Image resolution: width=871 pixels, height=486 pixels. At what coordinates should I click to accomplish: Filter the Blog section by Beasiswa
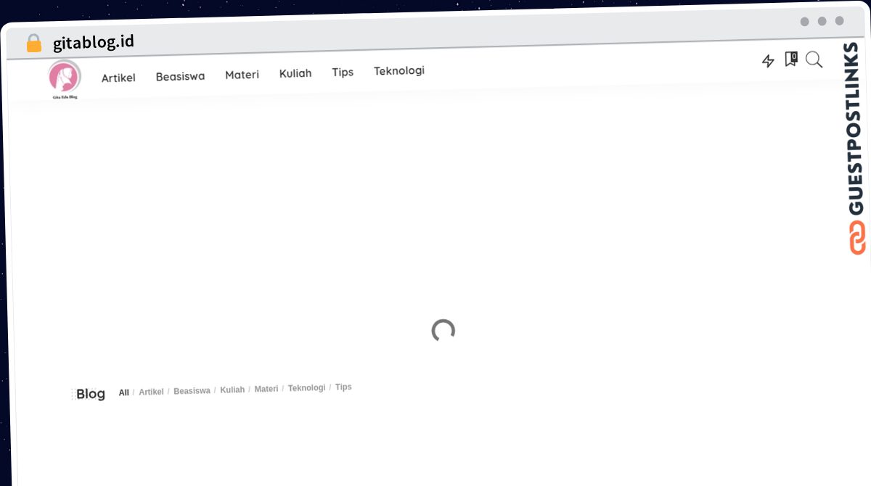tap(192, 391)
